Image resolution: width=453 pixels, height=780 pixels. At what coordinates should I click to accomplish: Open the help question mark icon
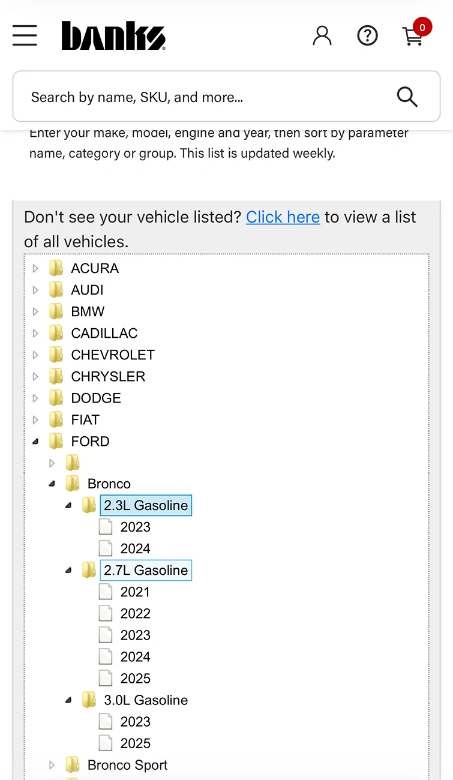tap(367, 36)
